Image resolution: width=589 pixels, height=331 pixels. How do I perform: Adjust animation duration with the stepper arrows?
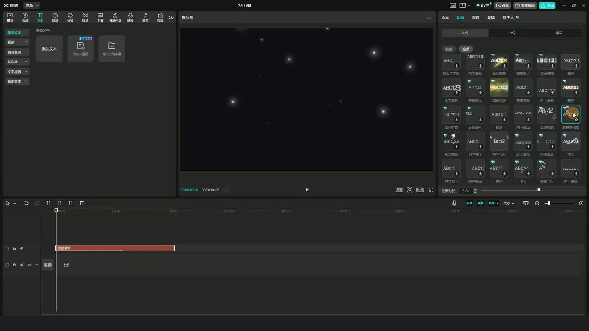pyautogui.click(x=475, y=190)
